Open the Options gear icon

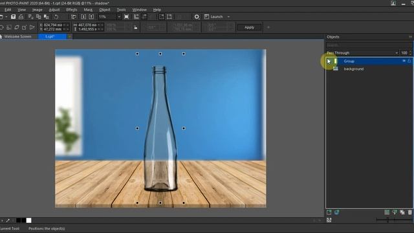197,17
